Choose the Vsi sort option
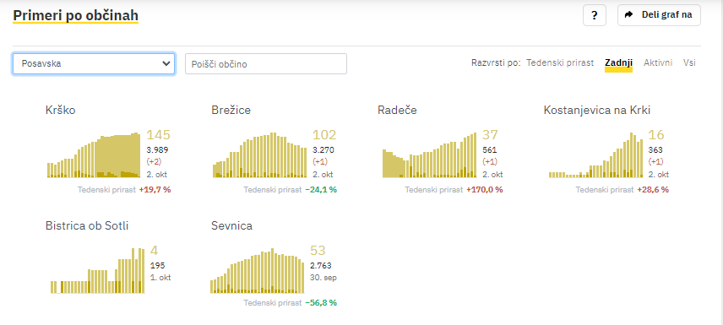Screen dimensions: 723x325 click(x=689, y=62)
